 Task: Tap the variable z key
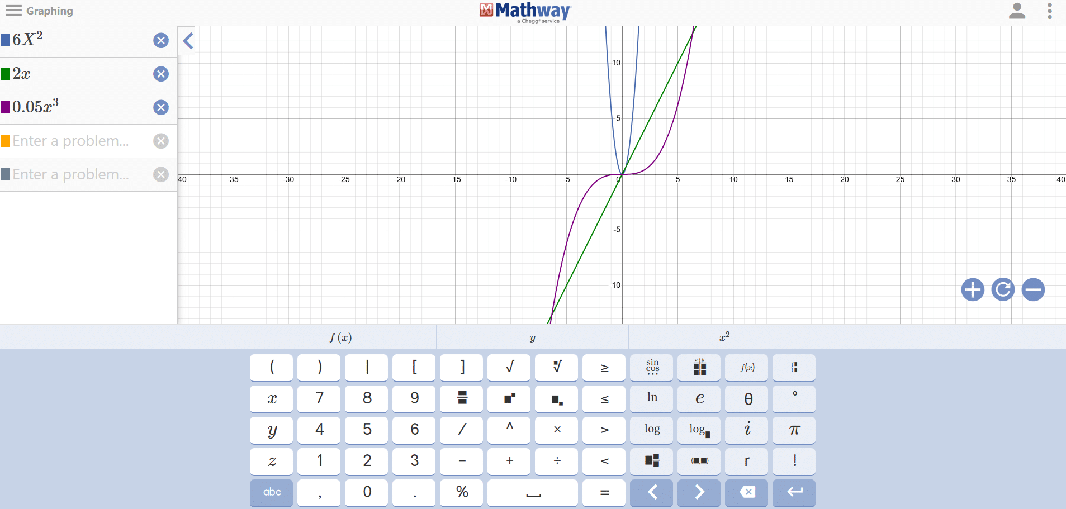[272, 461]
